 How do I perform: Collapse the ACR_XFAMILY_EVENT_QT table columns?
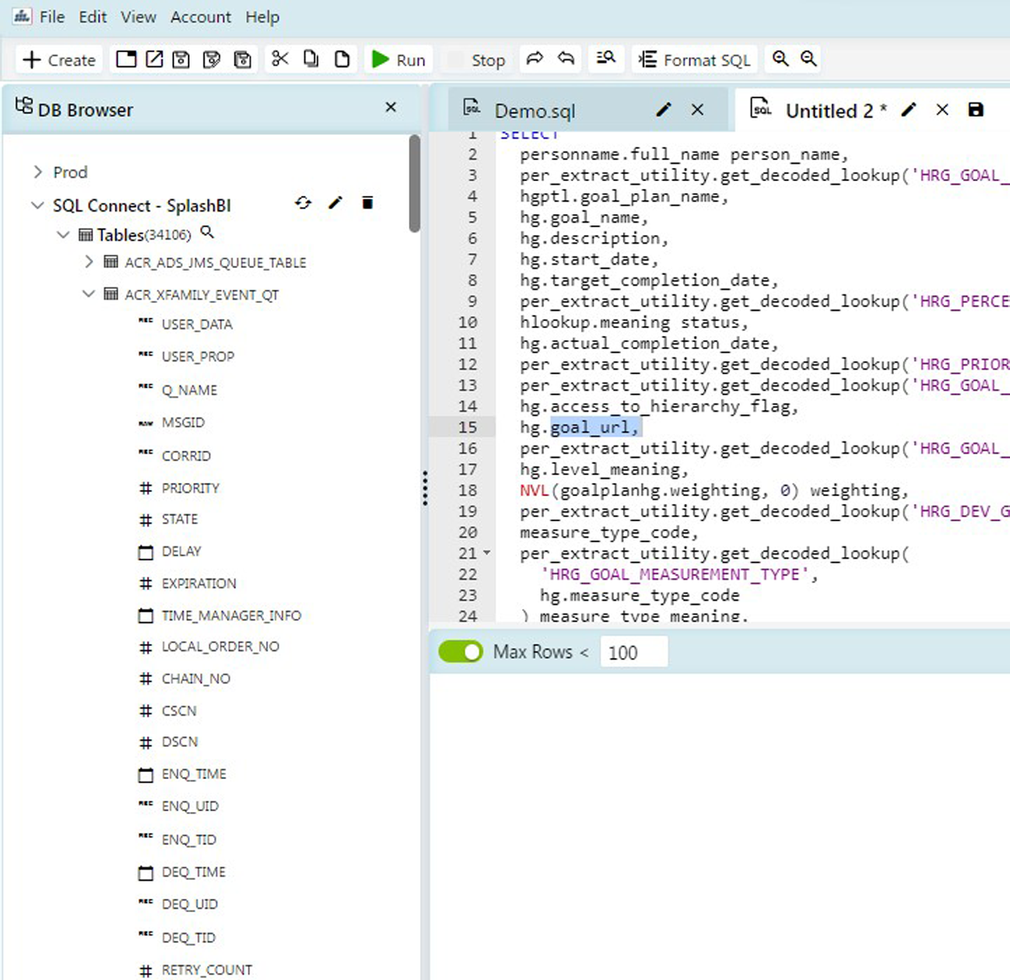tap(88, 294)
